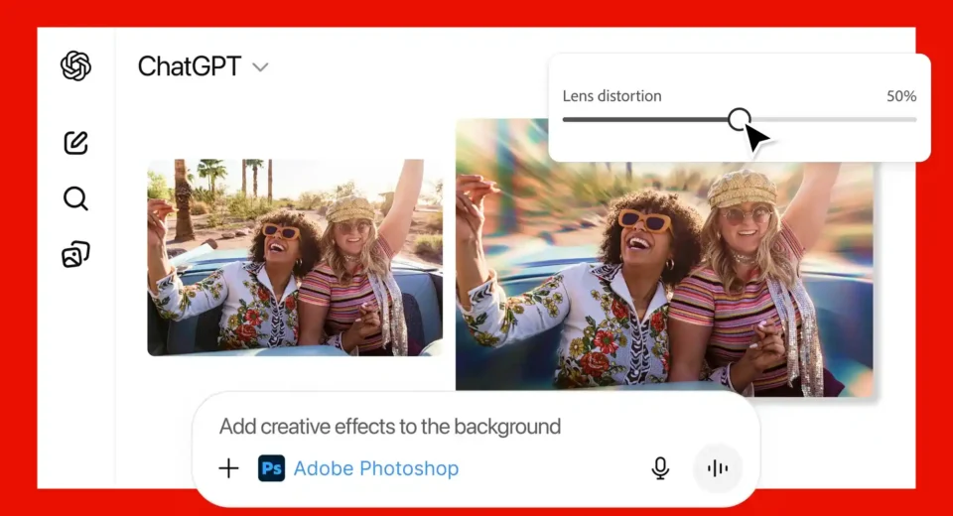Click the plus icon to add attachments

click(228, 468)
